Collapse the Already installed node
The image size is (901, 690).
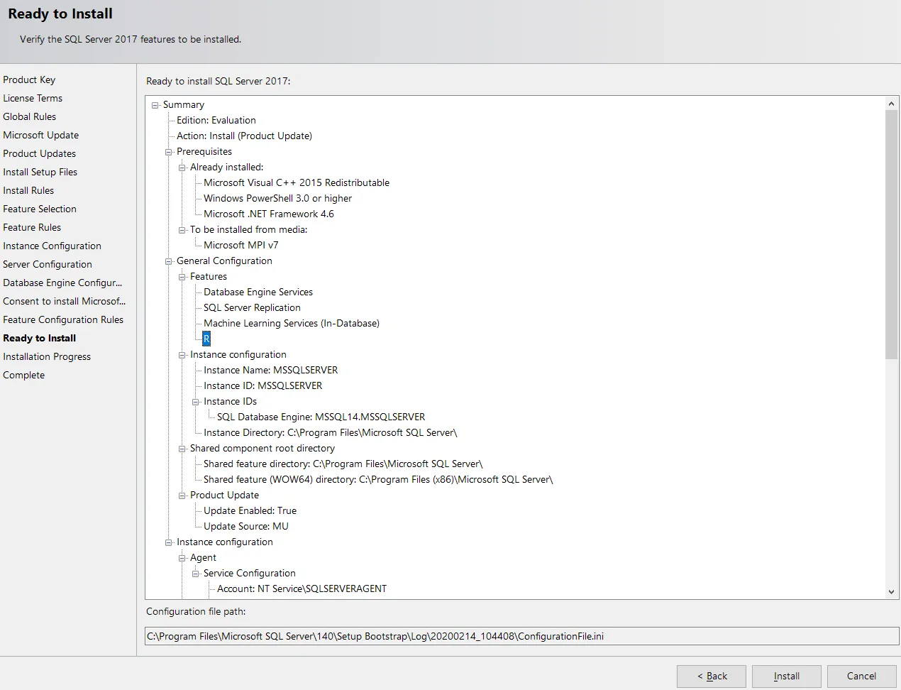click(x=182, y=168)
